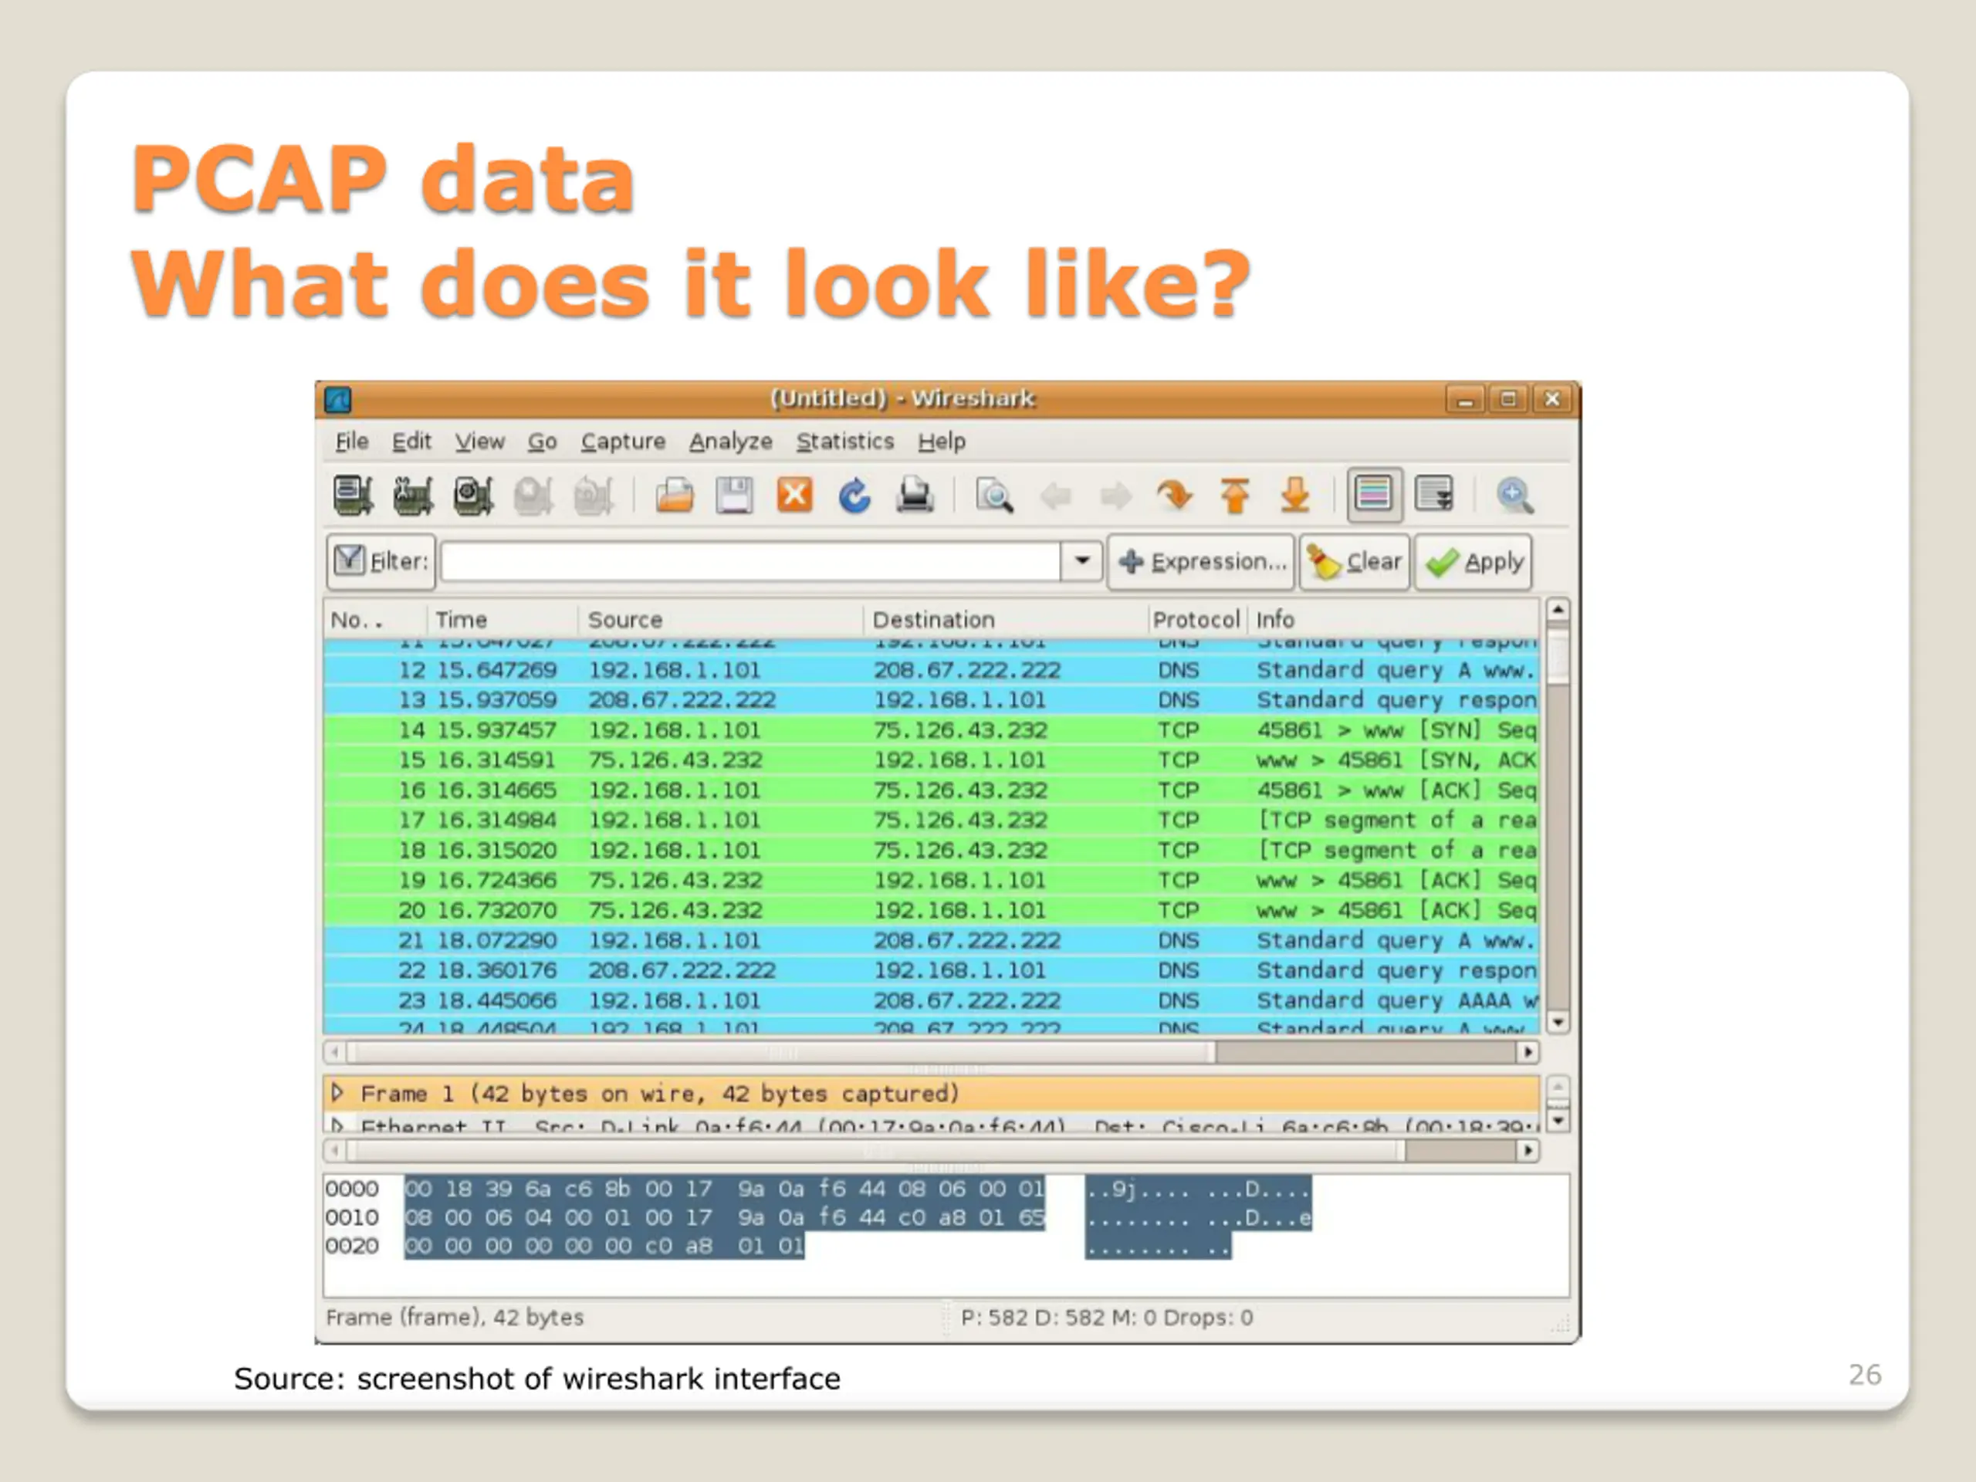This screenshot has width=1976, height=1482.
Task: Go to a specific packet curved arrow icon
Action: tap(1175, 495)
